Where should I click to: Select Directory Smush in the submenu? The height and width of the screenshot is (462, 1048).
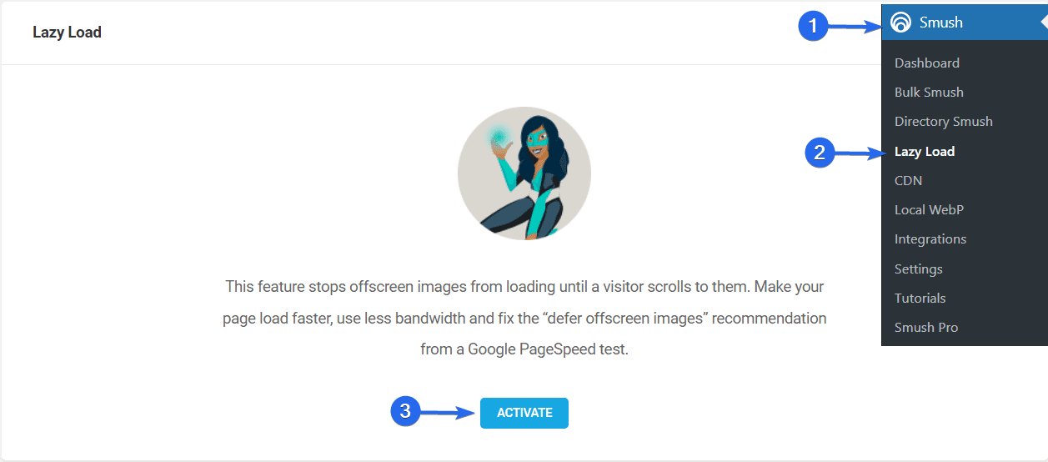click(x=943, y=121)
